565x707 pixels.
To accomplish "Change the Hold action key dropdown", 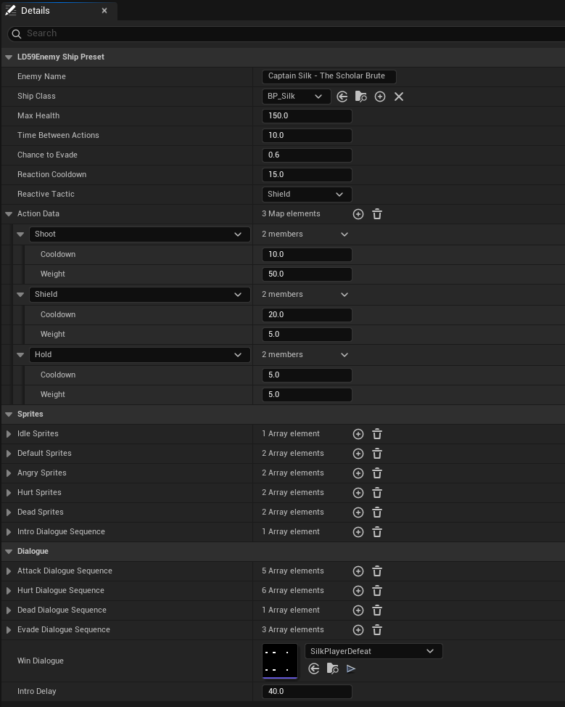I will [140, 355].
